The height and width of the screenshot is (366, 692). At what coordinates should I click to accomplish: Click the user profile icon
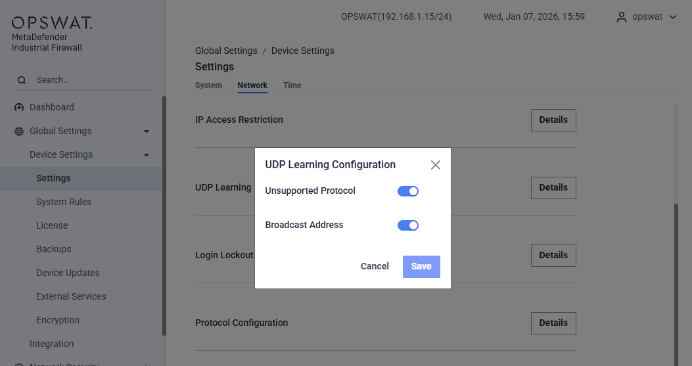click(x=621, y=17)
